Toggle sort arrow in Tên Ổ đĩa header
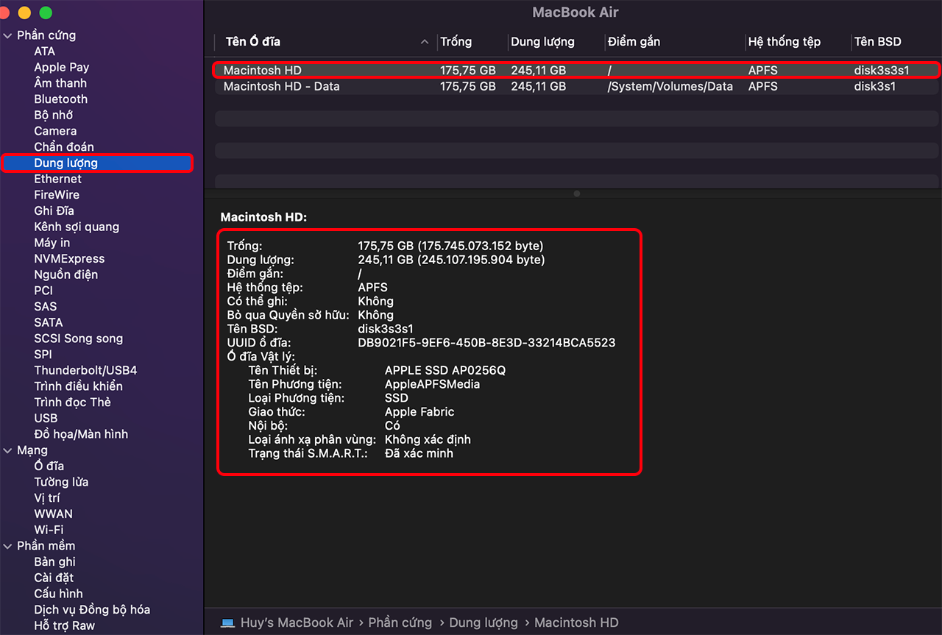This screenshot has height=635, width=942. 425,42
